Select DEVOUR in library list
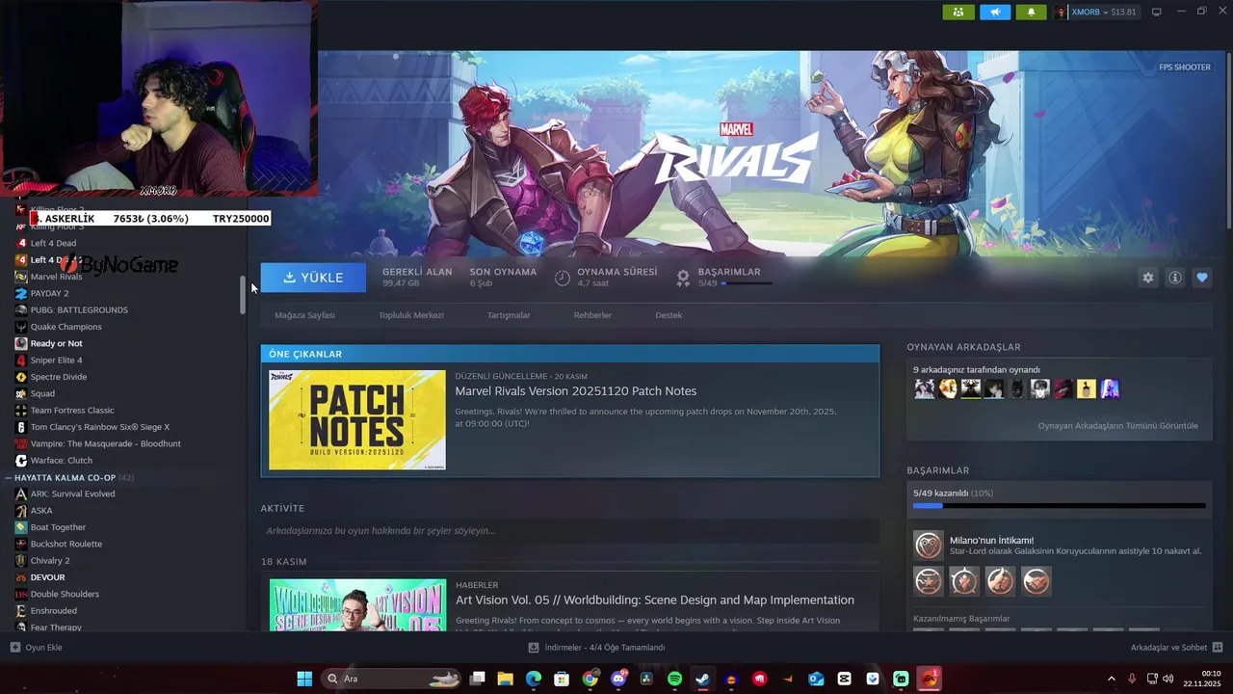This screenshot has width=1233, height=694. pos(47,577)
